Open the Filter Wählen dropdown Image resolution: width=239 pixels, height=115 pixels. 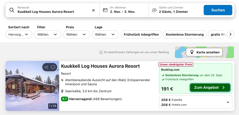coord(48,34)
